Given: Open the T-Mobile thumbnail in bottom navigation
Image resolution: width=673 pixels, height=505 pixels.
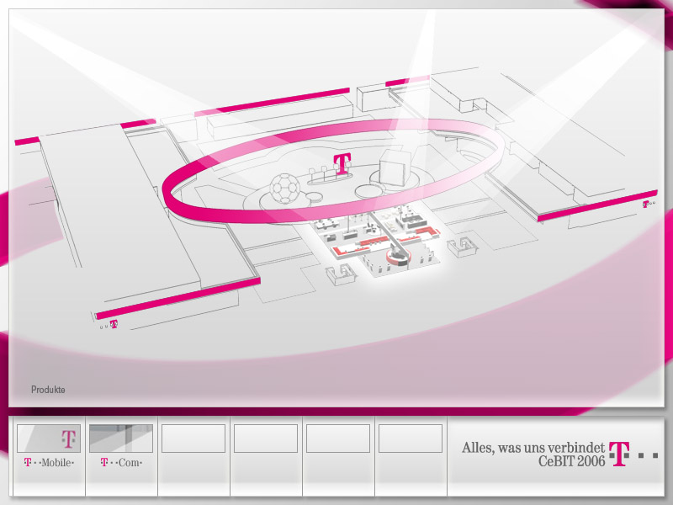Looking at the screenshot, I should (49, 439).
